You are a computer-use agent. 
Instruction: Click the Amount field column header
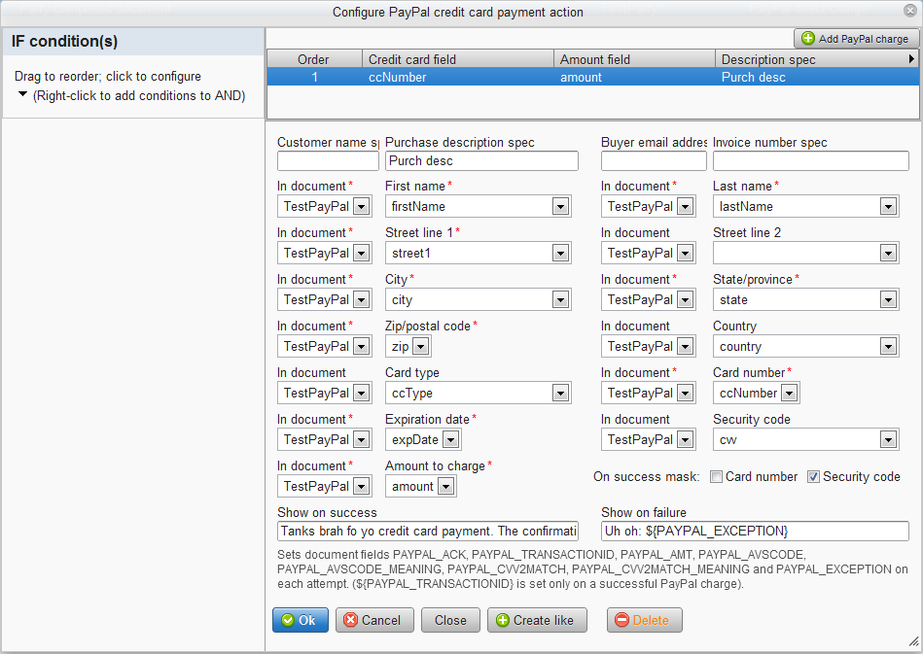click(633, 59)
